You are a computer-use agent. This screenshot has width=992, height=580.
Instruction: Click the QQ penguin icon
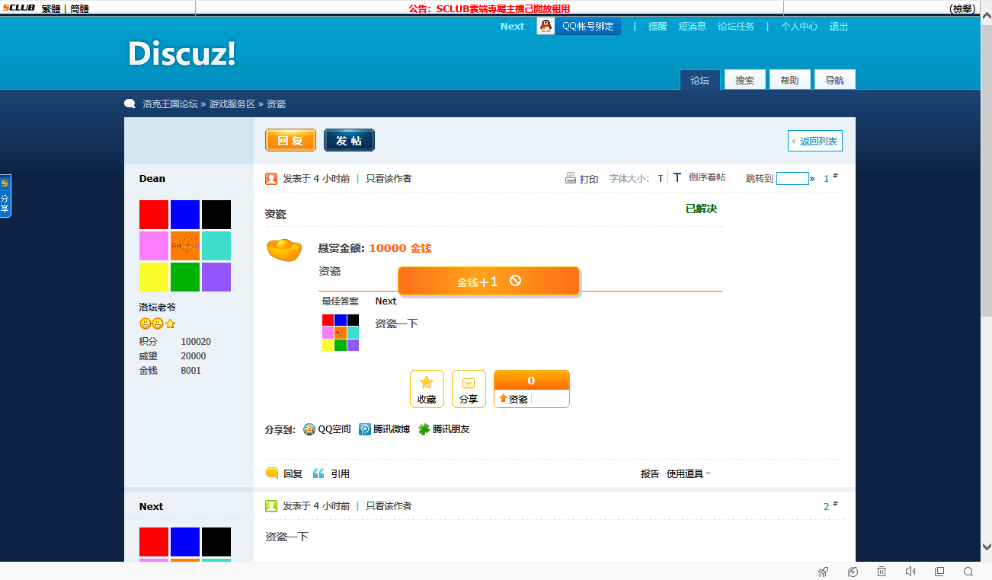click(546, 26)
